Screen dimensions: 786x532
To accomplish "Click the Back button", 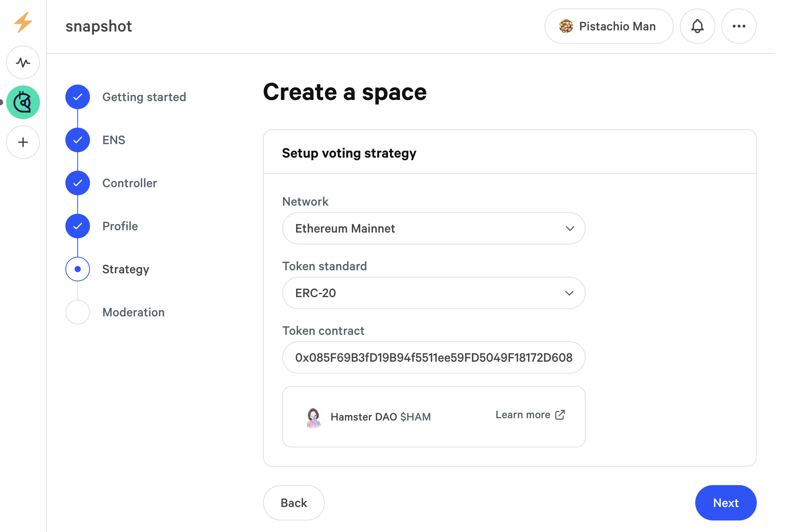I will (x=294, y=503).
